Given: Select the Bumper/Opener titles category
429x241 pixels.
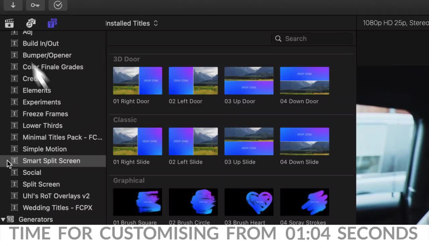Looking at the screenshot, I should [47, 55].
